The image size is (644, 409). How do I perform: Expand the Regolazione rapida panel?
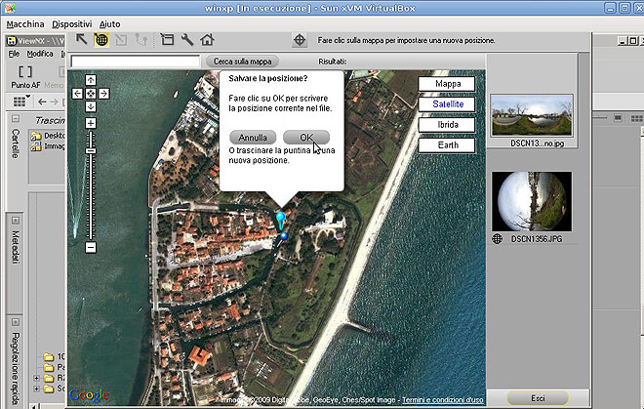point(16,322)
